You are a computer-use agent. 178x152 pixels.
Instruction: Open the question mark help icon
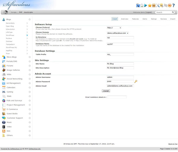[174, 5]
